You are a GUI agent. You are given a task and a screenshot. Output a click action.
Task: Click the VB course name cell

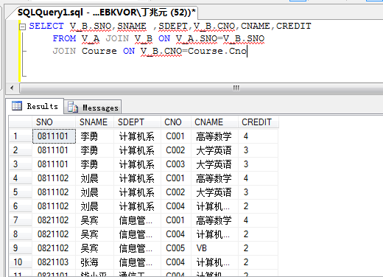tap(214, 248)
